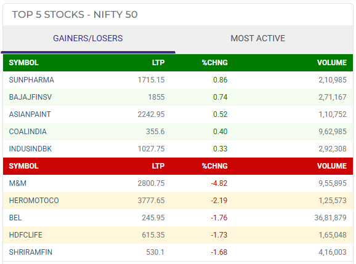This screenshot has width=356, height=264.
Task: Select BAJAJFINSV change 0.74
Action: tap(220, 97)
